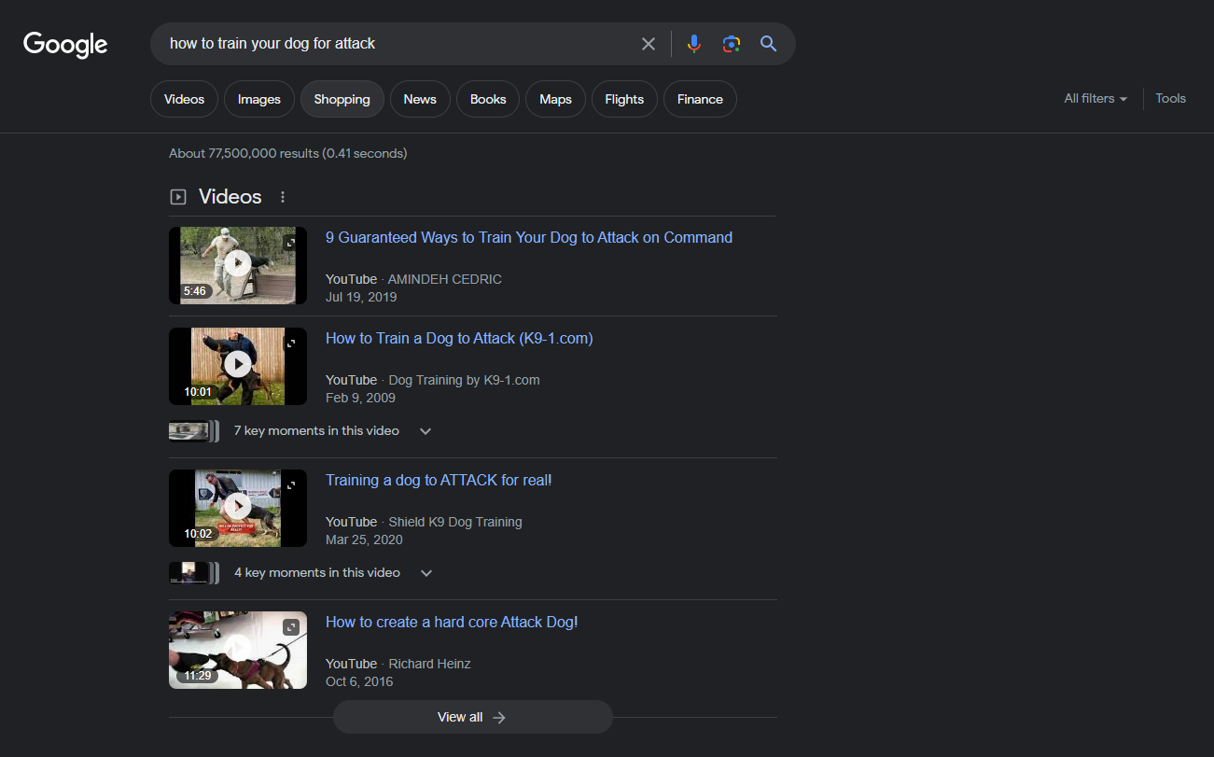
Task: Click the View all videos button
Action: pos(472,717)
